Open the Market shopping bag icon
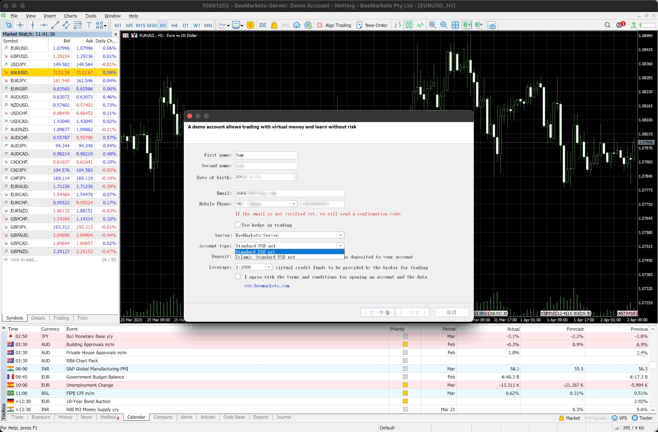The width and height of the screenshot is (658, 432). click(274, 25)
